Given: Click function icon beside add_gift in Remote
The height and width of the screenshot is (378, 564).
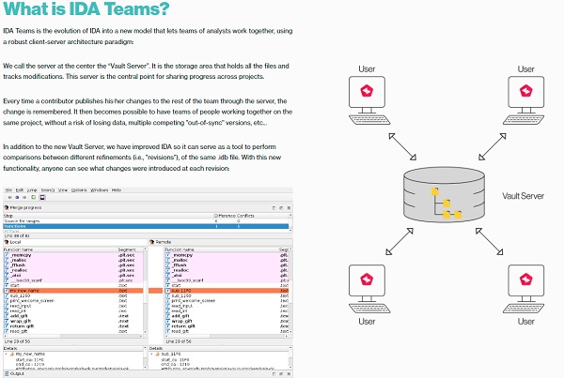Looking at the screenshot, I should point(167,316).
